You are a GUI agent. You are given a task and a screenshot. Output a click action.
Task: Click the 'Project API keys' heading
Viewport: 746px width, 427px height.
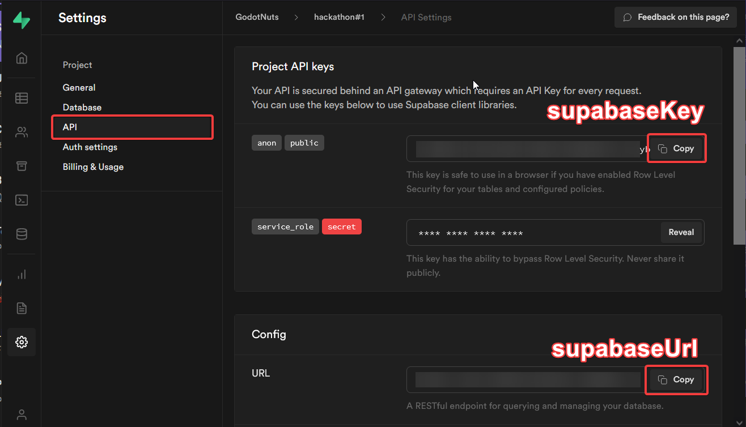coord(293,67)
